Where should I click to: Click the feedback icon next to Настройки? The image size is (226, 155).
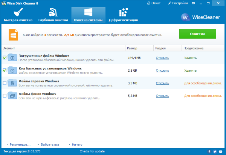click(194, 3)
